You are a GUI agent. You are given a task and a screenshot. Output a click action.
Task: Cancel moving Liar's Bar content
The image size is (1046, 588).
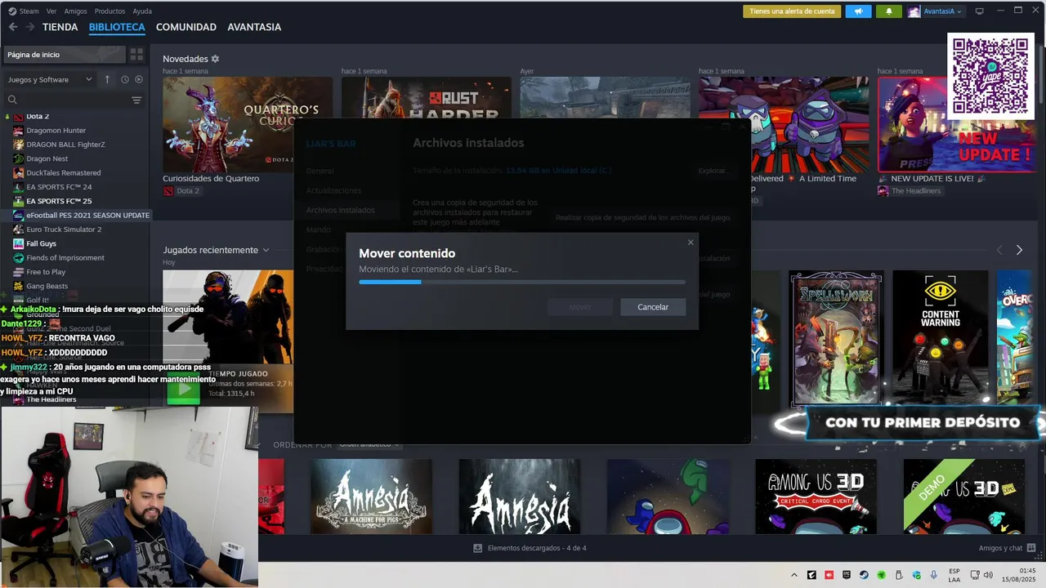coord(653,307)
